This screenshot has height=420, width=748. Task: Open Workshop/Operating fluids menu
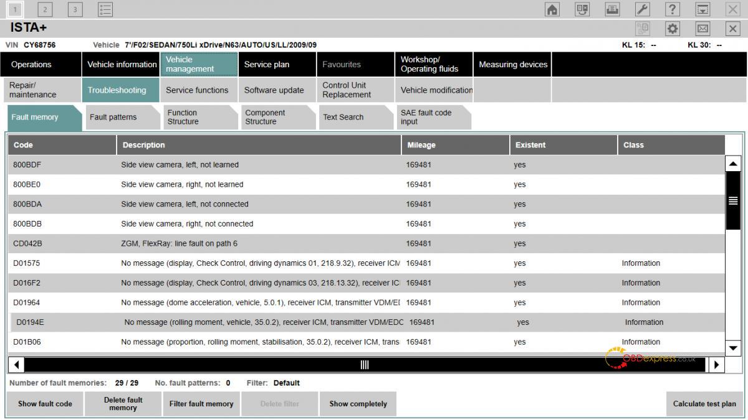pyautogui.click(x=434, y=65)
